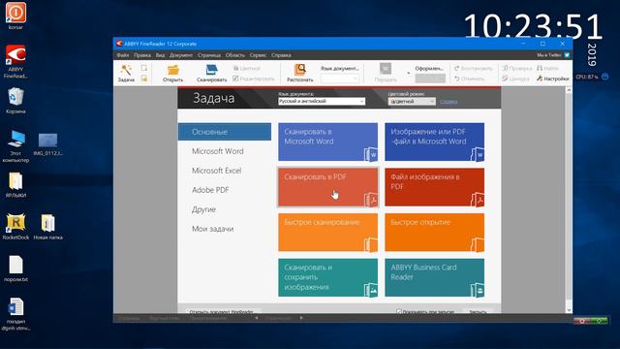Click the Найти binoculars icon

540,68
